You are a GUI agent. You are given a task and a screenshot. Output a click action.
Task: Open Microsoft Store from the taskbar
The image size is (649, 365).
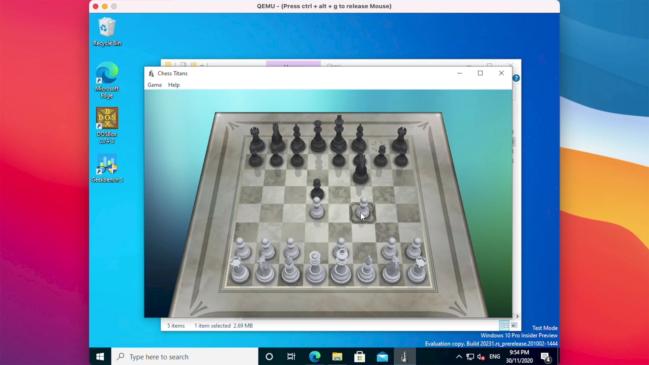click(360, 357)
